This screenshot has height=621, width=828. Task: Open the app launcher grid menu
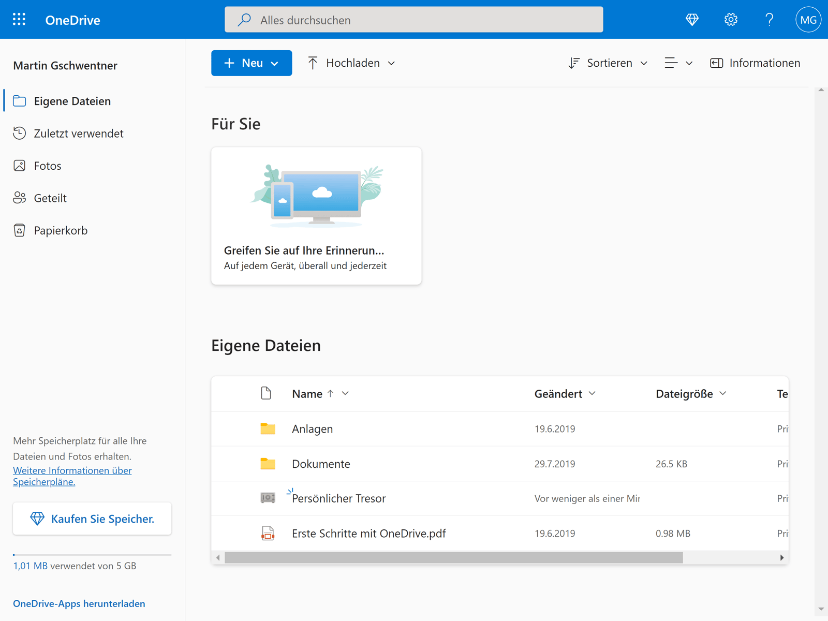point(19,19)
